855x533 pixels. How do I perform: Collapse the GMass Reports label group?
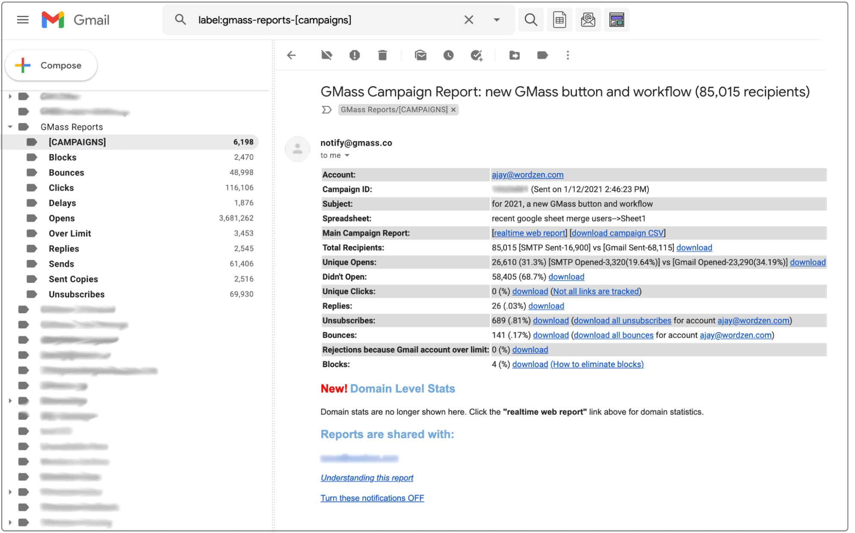10,127
